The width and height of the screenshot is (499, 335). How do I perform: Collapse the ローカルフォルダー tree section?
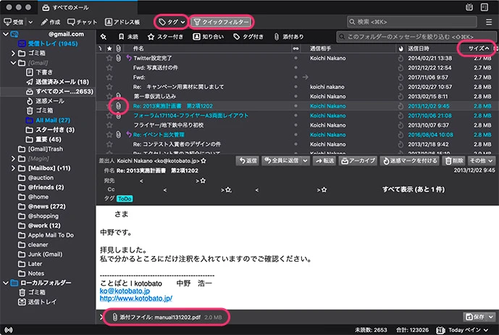7,281
